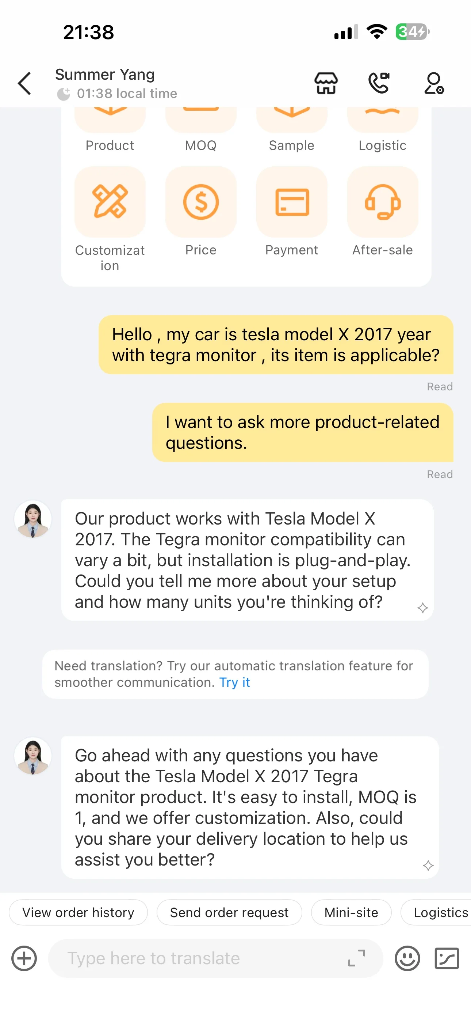Start a voice or video call
Screen dimensions: 471x1022
click(379, 83)
